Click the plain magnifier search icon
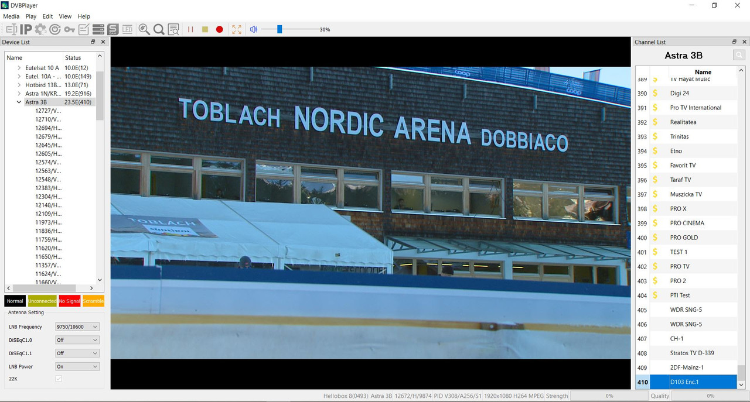 [x=159, y=29]
